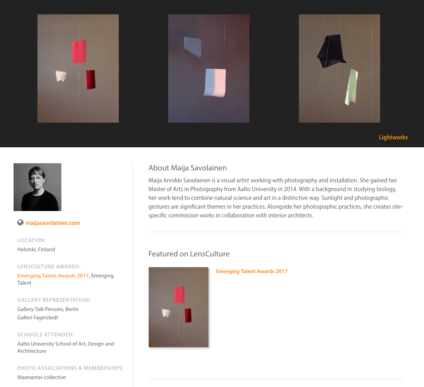The image size is (424, 387).
Task: Select the Helsinki, Finland location text
Action: pyautogui.click(x=36, y=250)
